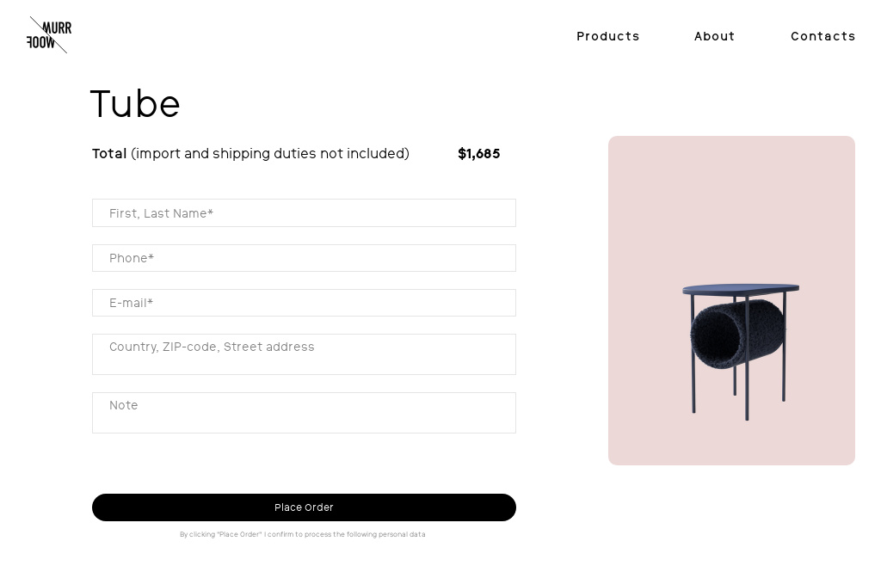The image size is (881, 578).
Task: Select the $1,685 price label
Action: 478,154
